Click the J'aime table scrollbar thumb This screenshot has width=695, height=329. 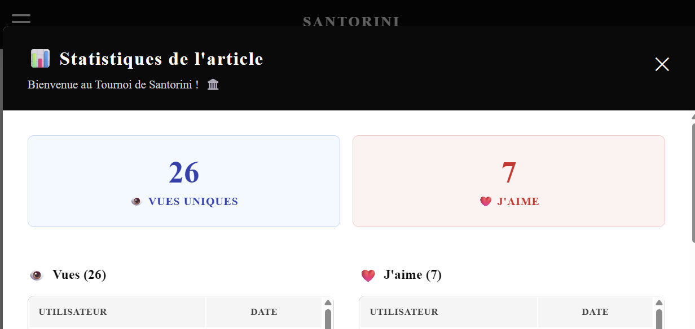[659, 319]
